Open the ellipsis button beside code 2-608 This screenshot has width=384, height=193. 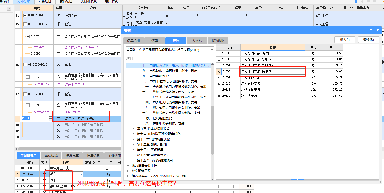pyautogui.click(x=50, y=119)
